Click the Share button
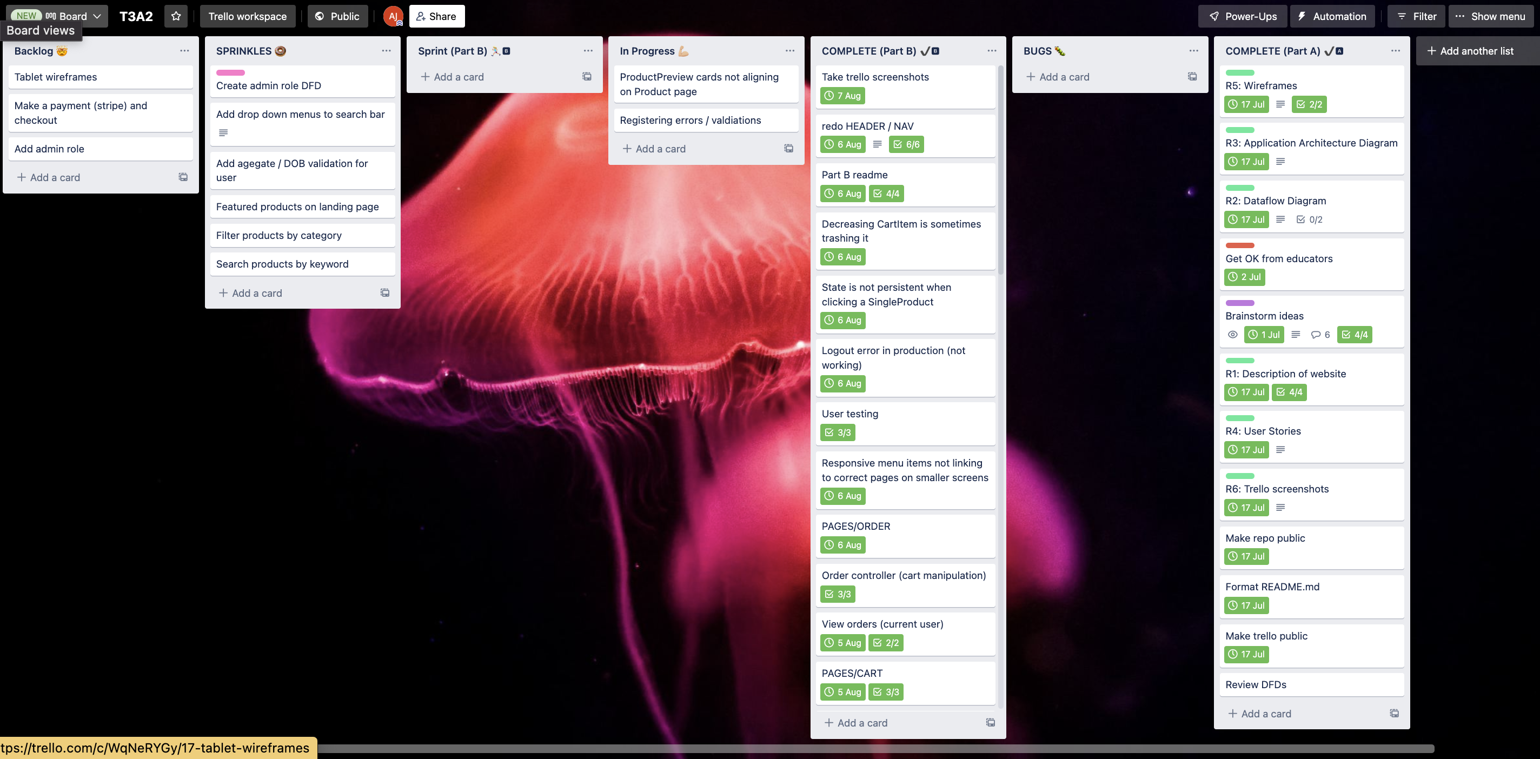 436,16
